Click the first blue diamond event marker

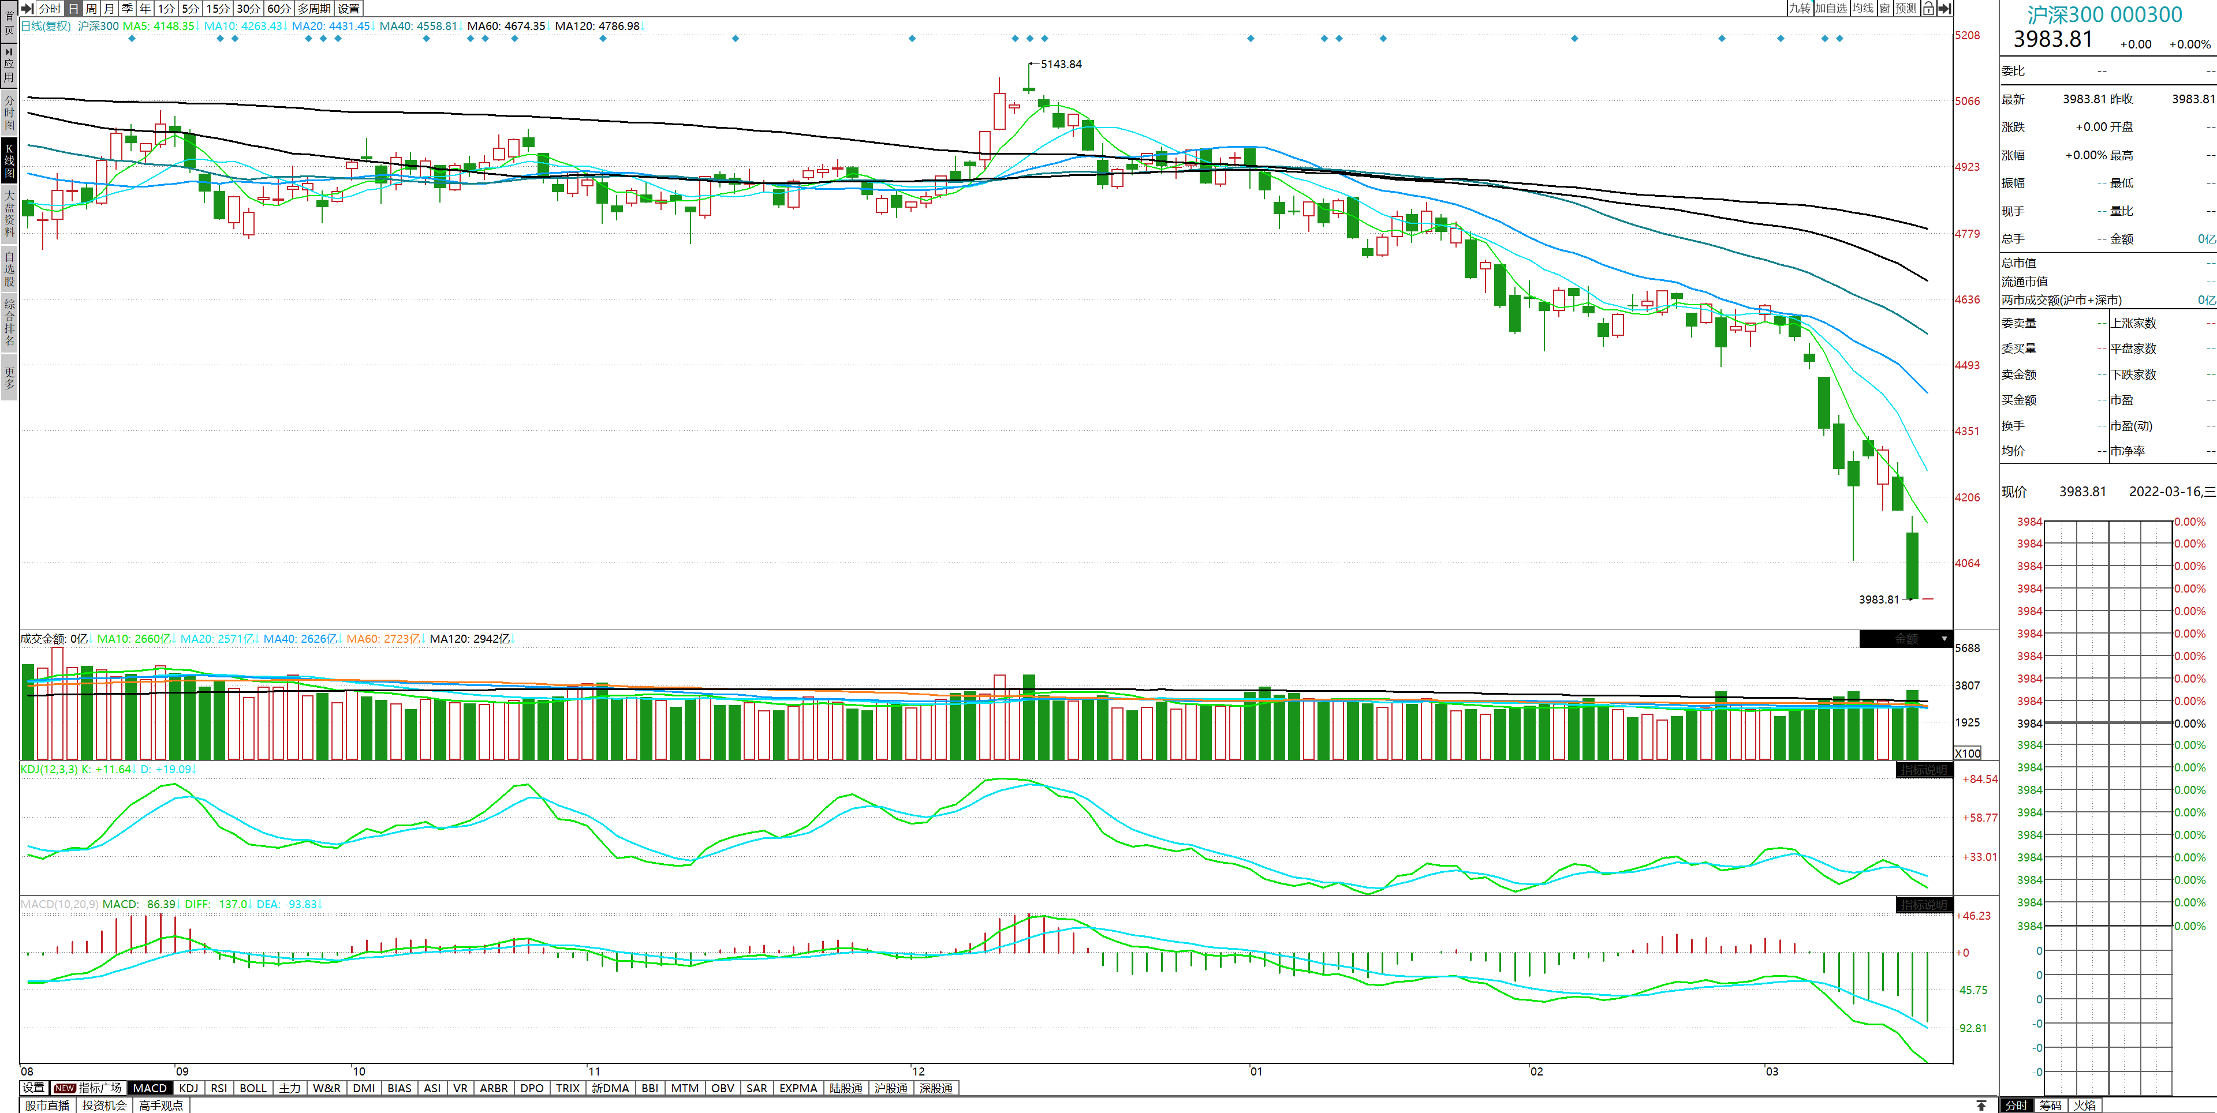point(132,39)
